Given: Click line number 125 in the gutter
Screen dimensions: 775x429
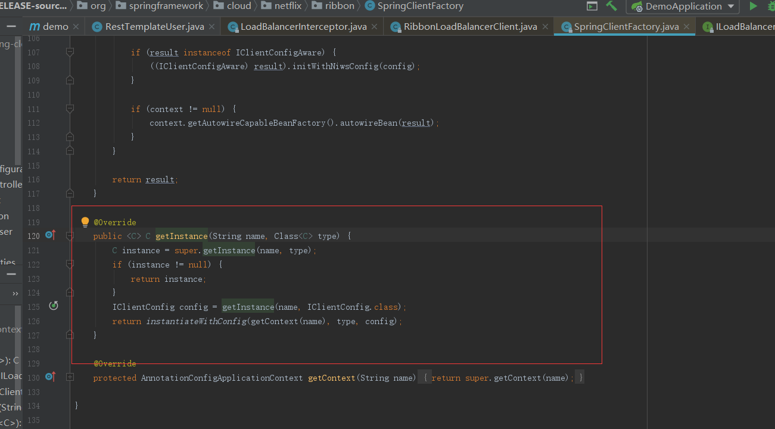Looking at the screenshot, I should pos(33,307).
